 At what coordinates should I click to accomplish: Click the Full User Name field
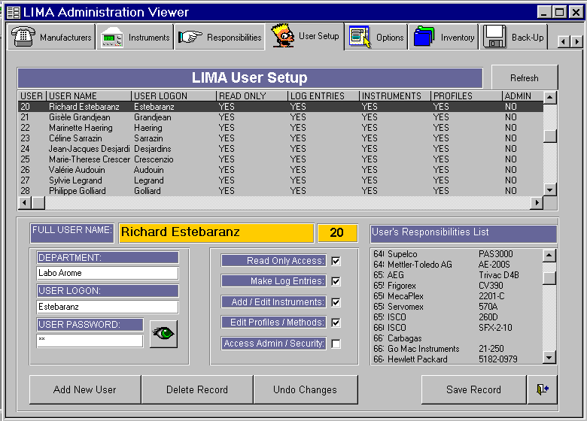[x=216, y=233]
